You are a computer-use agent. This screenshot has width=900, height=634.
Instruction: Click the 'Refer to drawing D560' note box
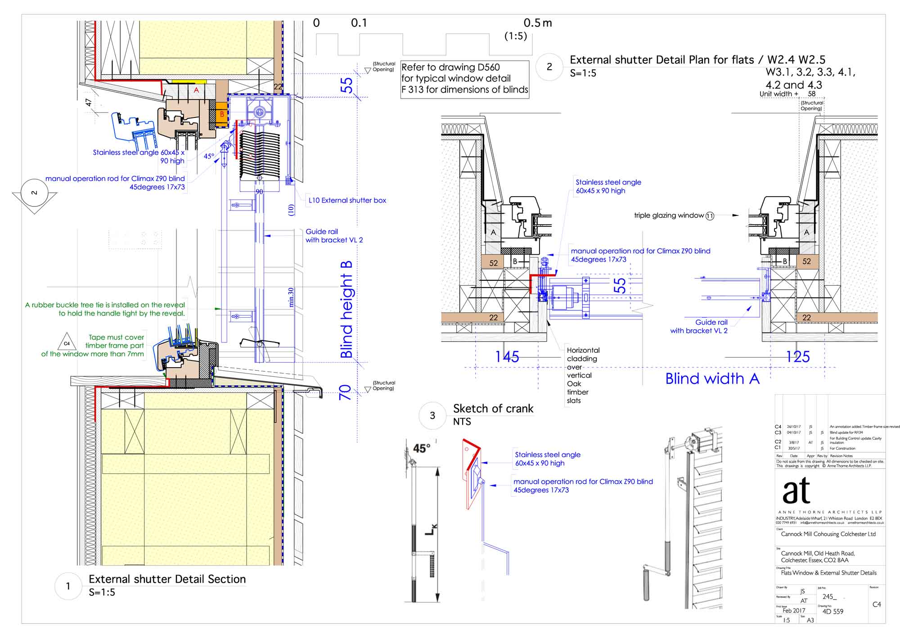coord(464,79)
